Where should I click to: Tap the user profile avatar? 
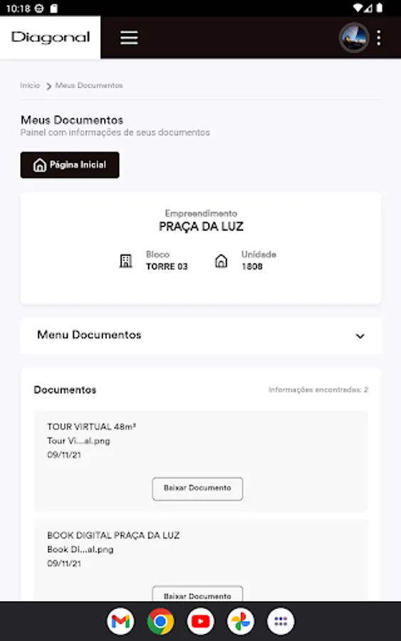click(x=354, y=38)
